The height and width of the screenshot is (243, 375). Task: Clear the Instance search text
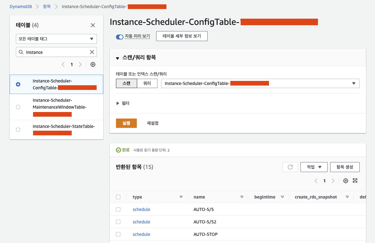click(x=92, y=52)
